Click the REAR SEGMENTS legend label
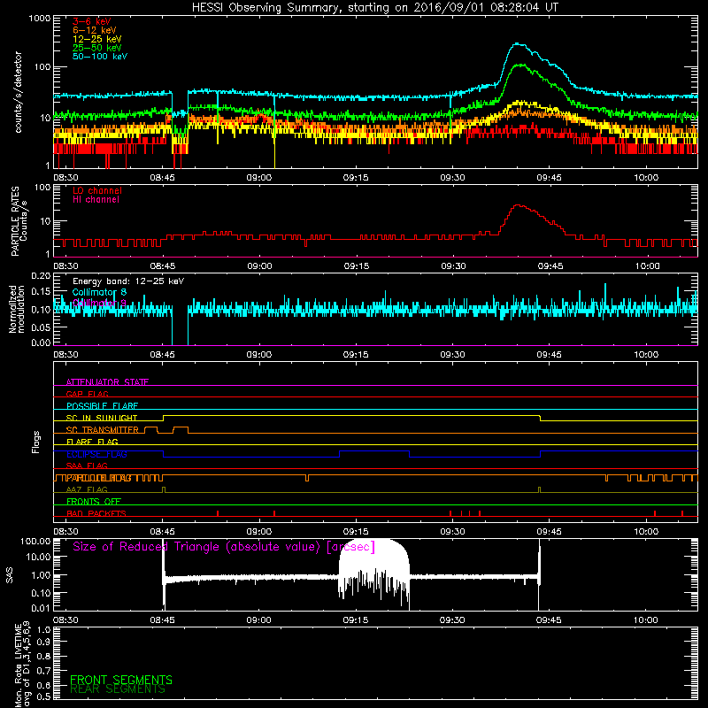 point(118,689)
